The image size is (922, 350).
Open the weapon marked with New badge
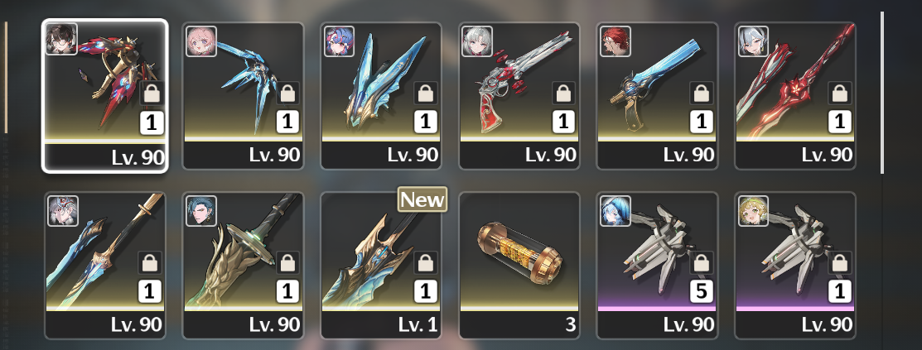(x=381, y=266)
